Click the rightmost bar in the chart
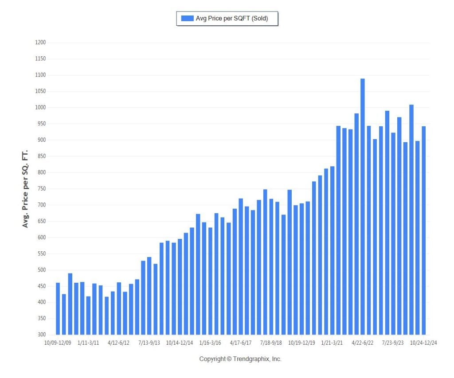 (424, 230)
